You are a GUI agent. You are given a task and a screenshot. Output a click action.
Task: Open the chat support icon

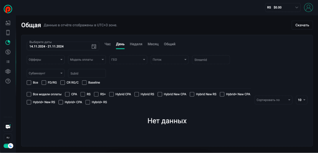click(x=8, y=127)
